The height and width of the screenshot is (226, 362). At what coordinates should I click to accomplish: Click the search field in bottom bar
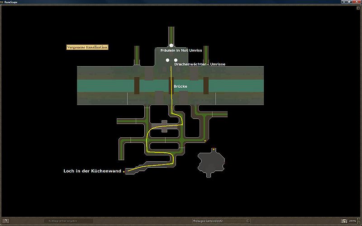[70, 221]
